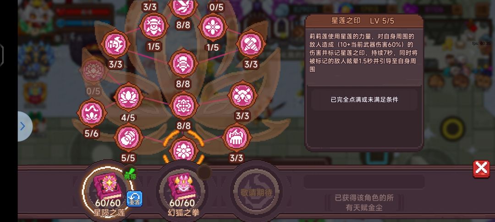Select the faded lotus skill node showing 0/5
Viewport: 495px width, 222px height.
point(93,71)
